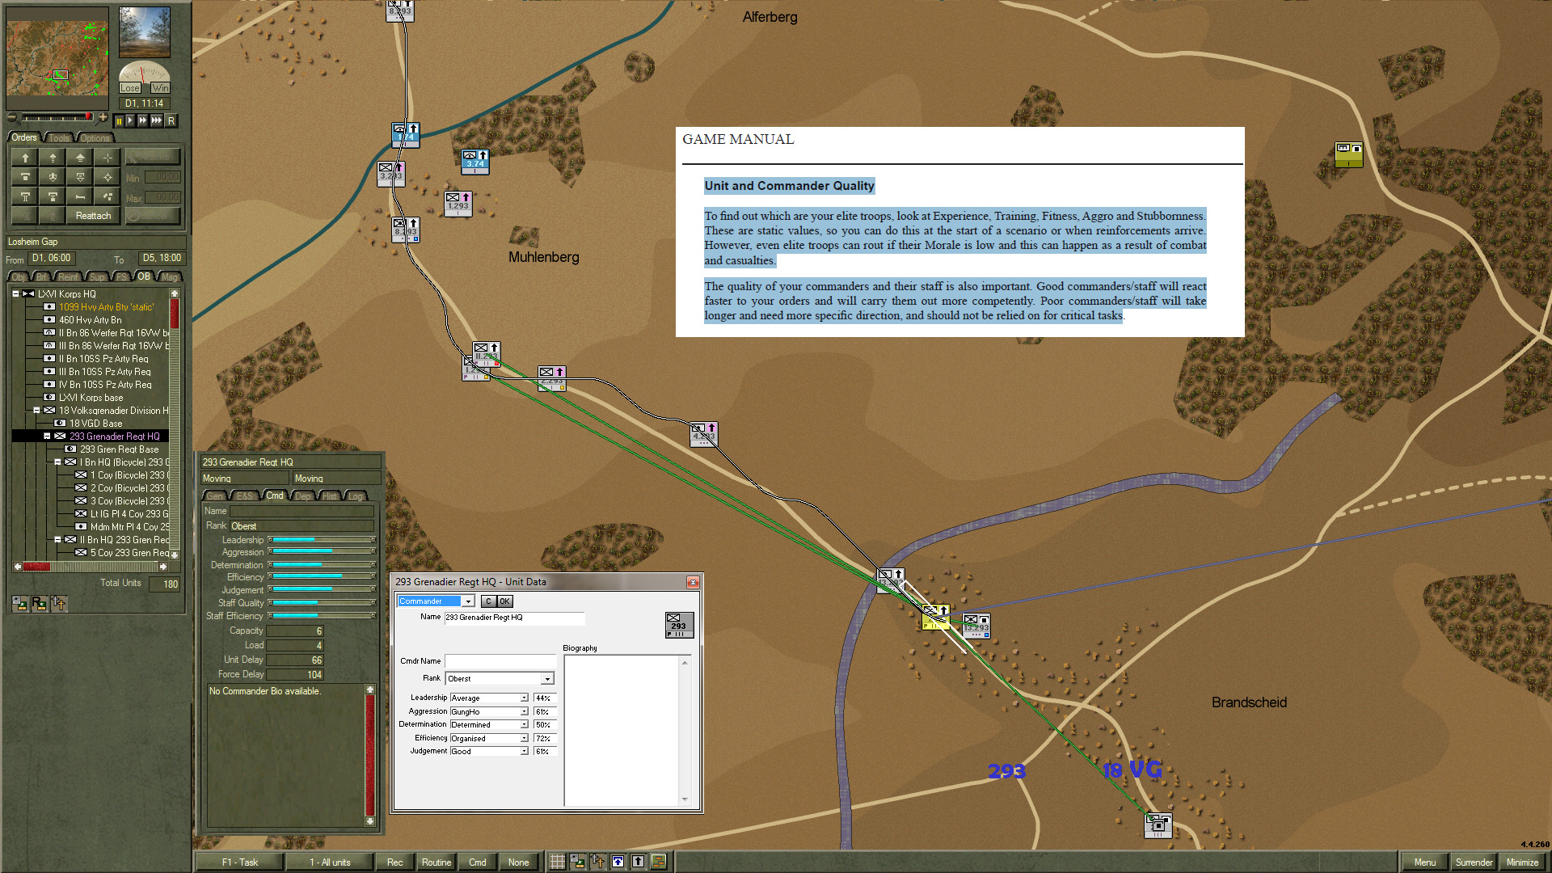
Task: Open the E&S tab in unit panel
Action: [x=245, y=496]
